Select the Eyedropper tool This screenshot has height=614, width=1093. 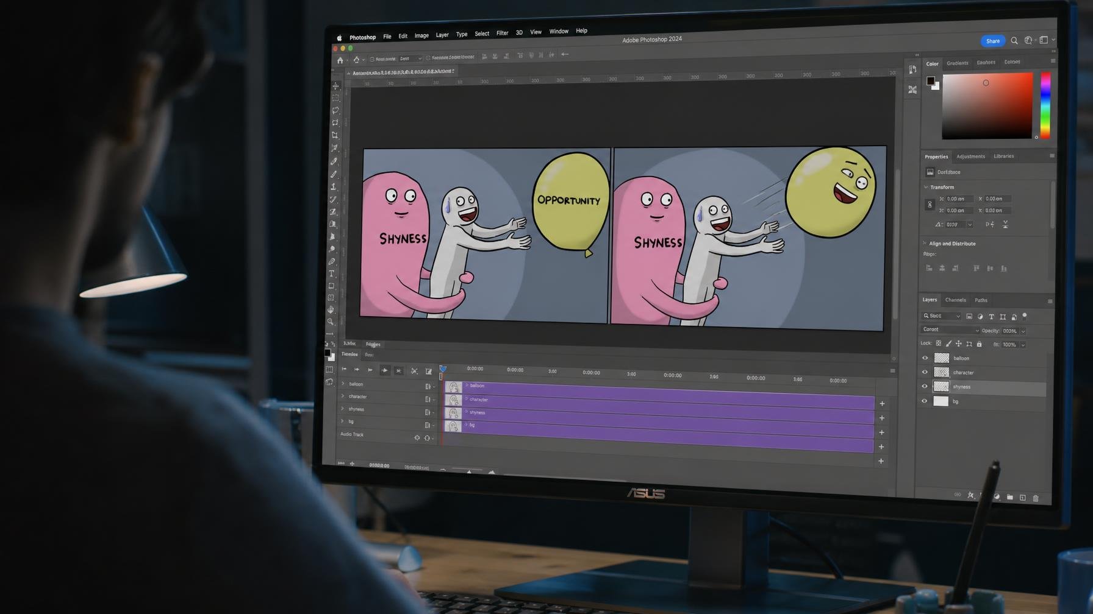(x=334, y=161)
